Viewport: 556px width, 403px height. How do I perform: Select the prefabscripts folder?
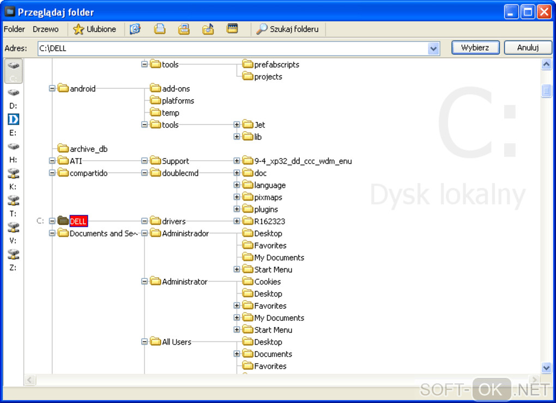point(271,64)
